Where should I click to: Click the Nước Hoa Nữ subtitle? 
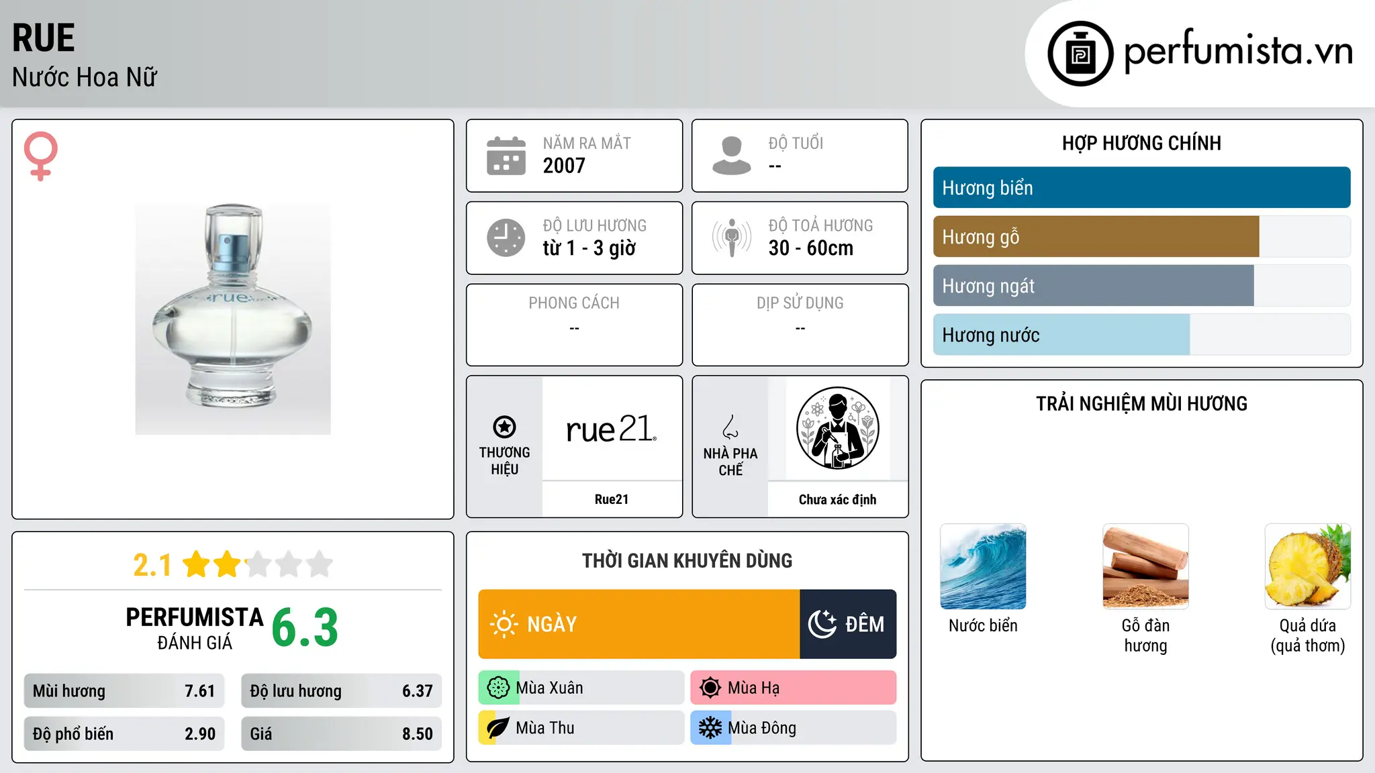point(85,77)
